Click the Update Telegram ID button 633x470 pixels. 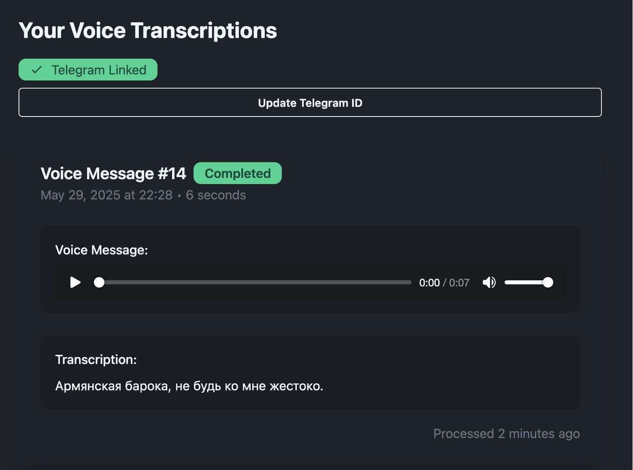pos(310,102)
